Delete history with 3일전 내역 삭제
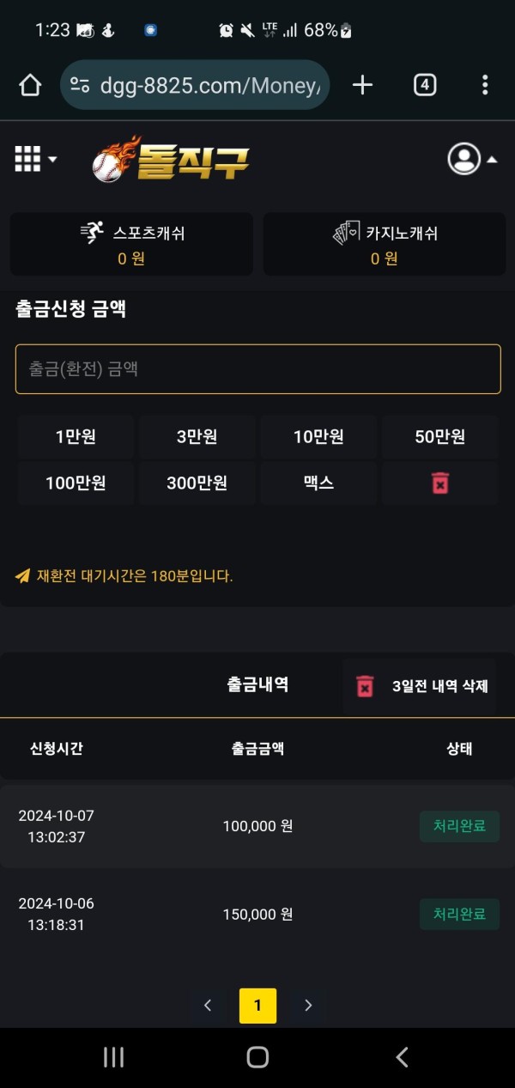515x1088 pixels. pyautogui.click(x=420, y=686)
